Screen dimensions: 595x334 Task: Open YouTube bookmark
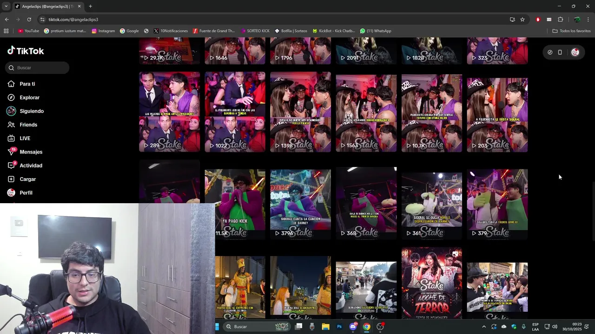[28, 31]
